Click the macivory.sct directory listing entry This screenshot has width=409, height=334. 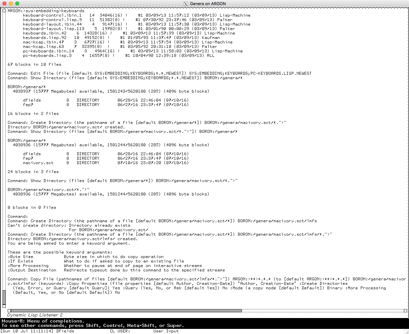coord(38,163)
